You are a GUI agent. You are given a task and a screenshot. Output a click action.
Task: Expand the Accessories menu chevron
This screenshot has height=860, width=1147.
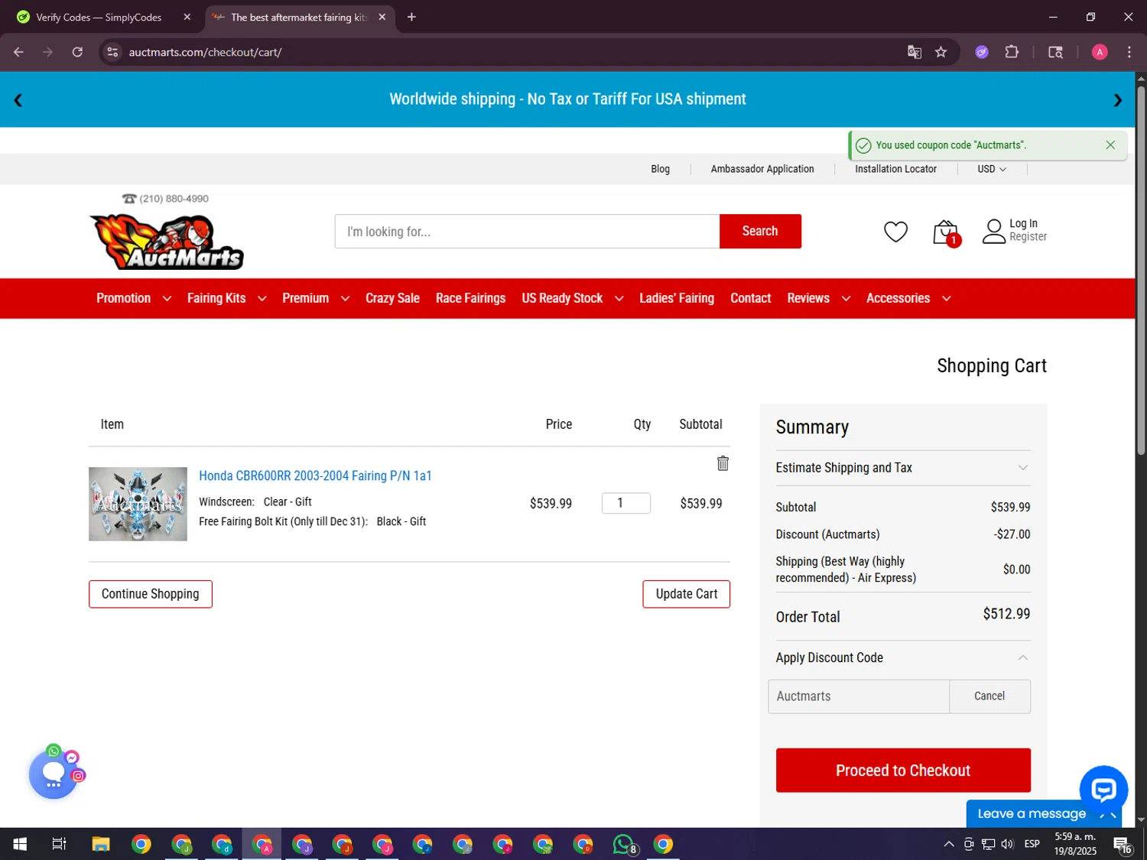point(946,299)
